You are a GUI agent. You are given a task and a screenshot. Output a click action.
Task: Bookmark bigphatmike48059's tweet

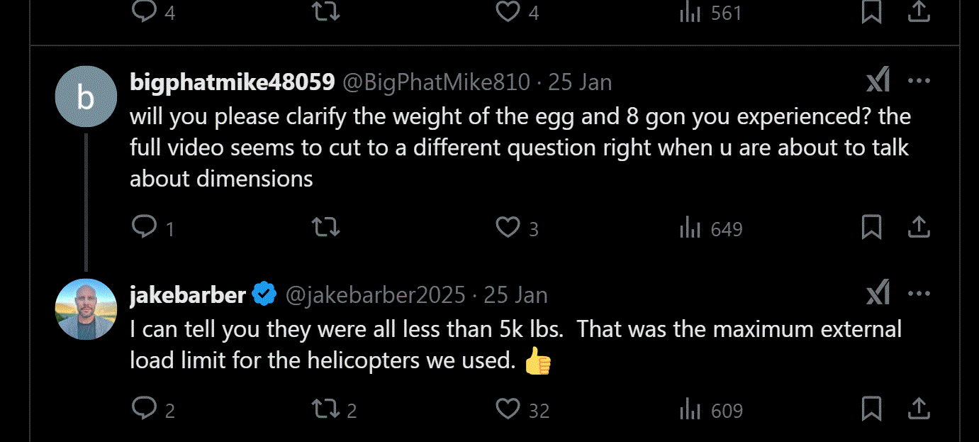point(871,227)
